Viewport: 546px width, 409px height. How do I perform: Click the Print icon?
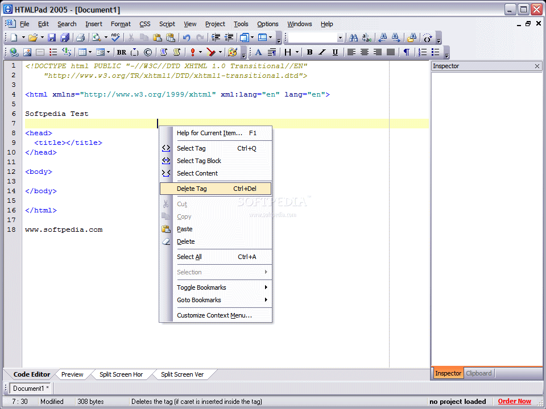(x=81, y=37)
